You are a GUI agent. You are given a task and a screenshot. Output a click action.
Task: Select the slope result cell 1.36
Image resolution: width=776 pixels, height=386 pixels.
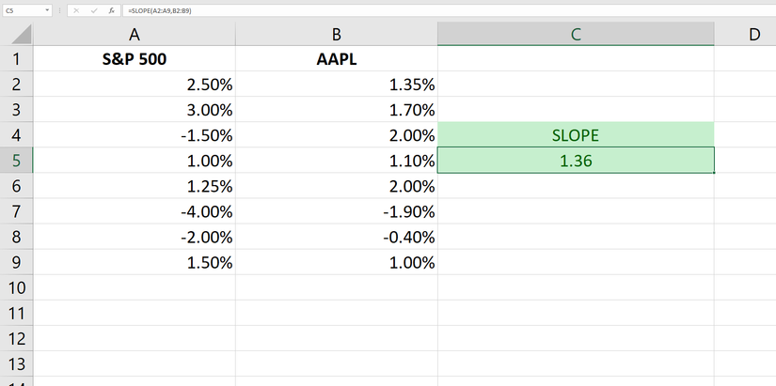[576, 161]
